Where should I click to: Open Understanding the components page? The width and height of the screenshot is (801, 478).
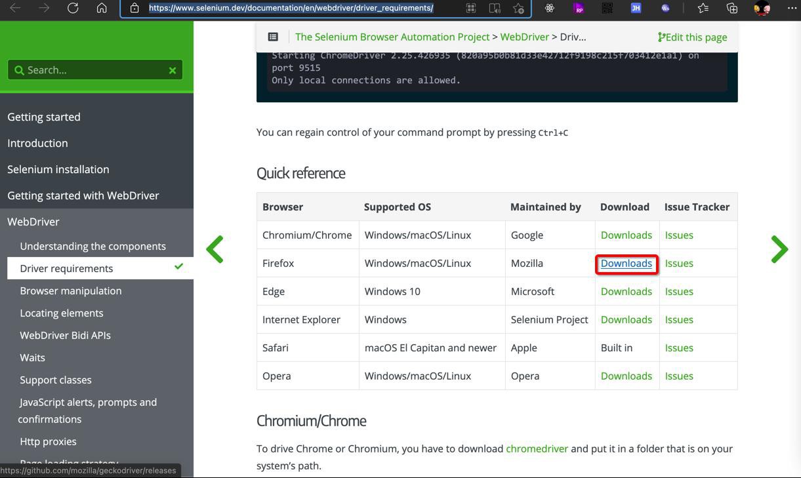tap(92, 246)
